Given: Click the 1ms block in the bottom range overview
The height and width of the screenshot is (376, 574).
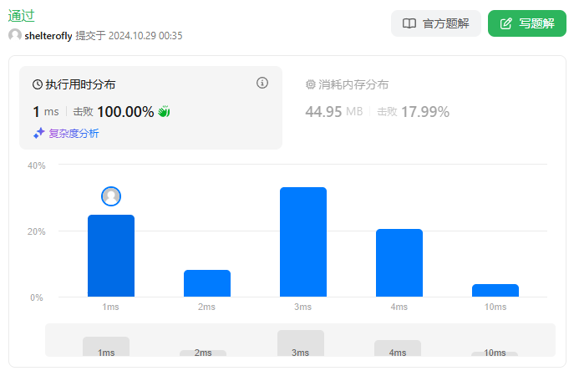Looking at the screenshot, I should (106, 346).
